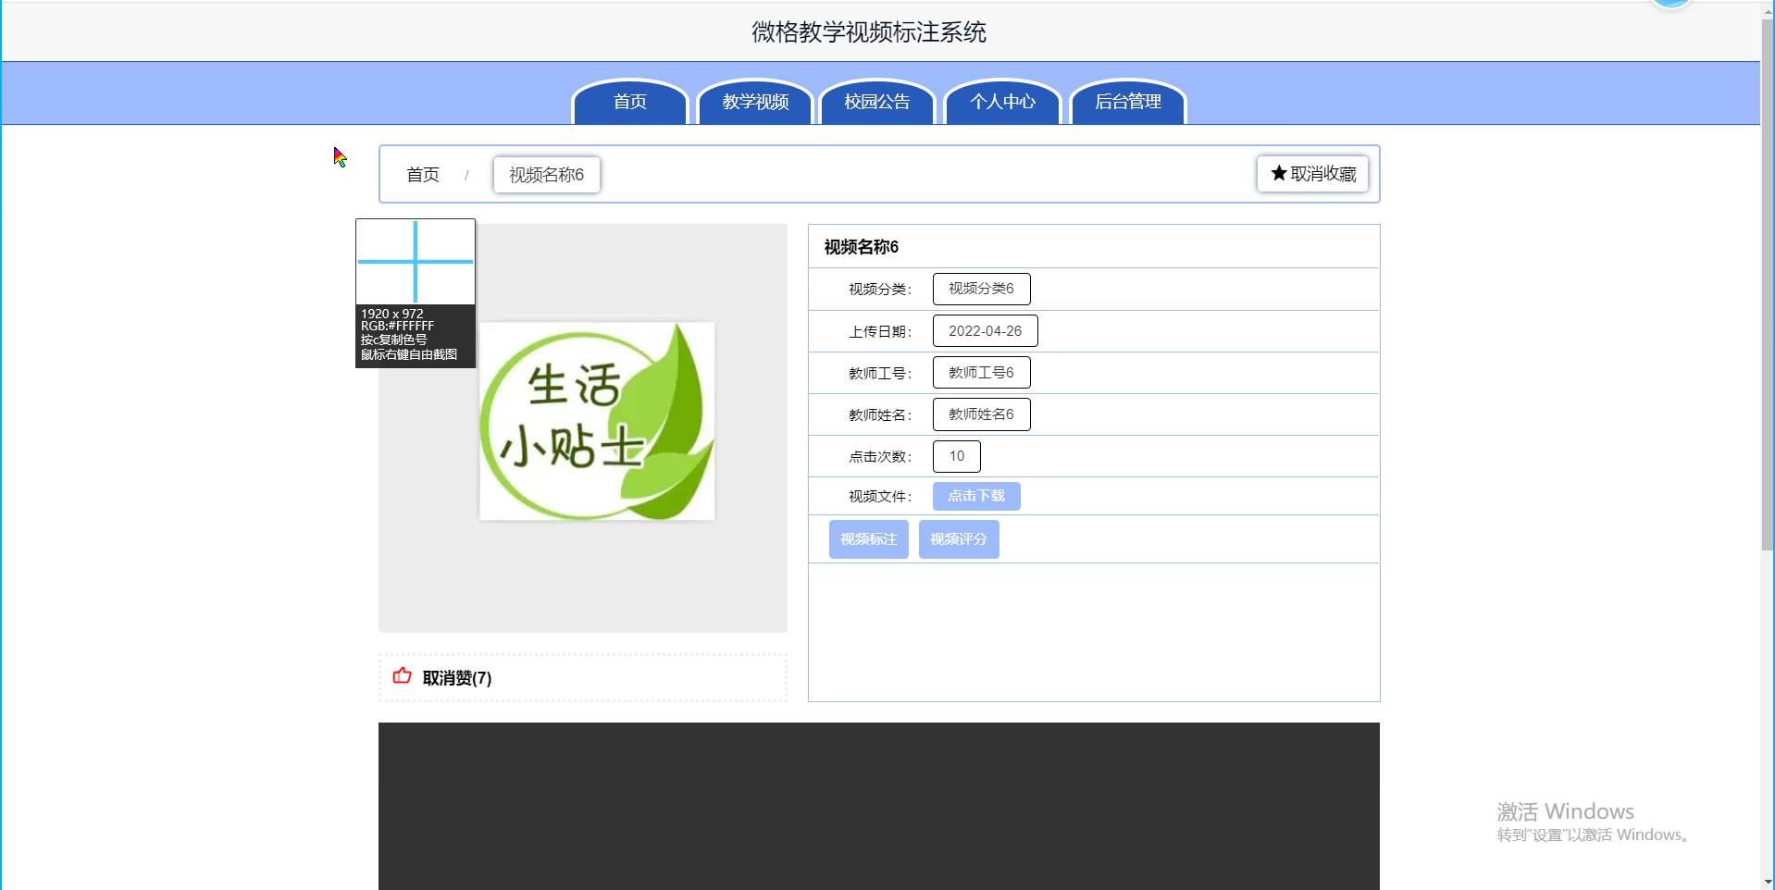
Task: Go to the 校园公告 tab
Action: 877,102
